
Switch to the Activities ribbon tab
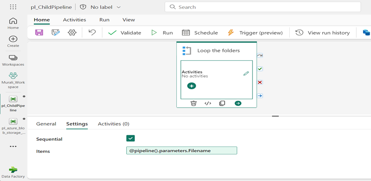click(x=74, y=20)
